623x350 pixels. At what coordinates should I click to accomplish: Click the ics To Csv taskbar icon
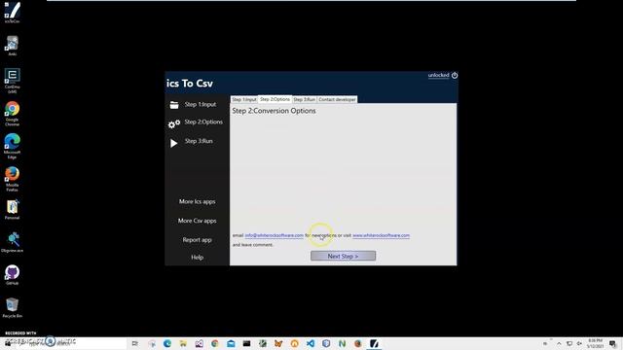pyautogui.click(x=374, y=343)
